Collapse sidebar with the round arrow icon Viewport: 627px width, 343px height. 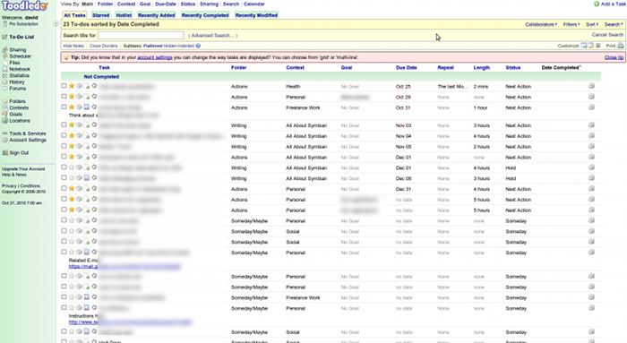pos(56,23)
